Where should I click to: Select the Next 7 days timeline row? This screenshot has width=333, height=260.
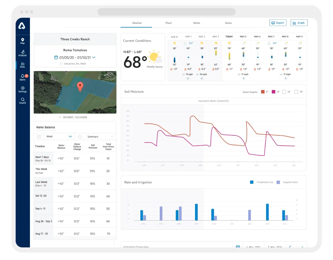click(x=75, y=158)
